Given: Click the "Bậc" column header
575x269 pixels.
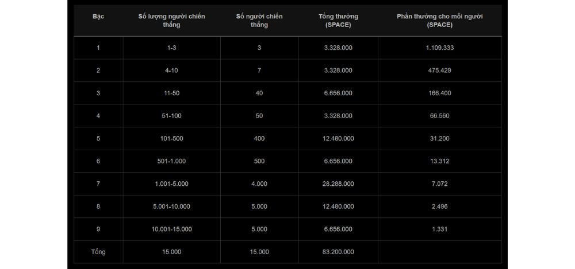Looking at the screenshot, I should click(x=98, y=17).
